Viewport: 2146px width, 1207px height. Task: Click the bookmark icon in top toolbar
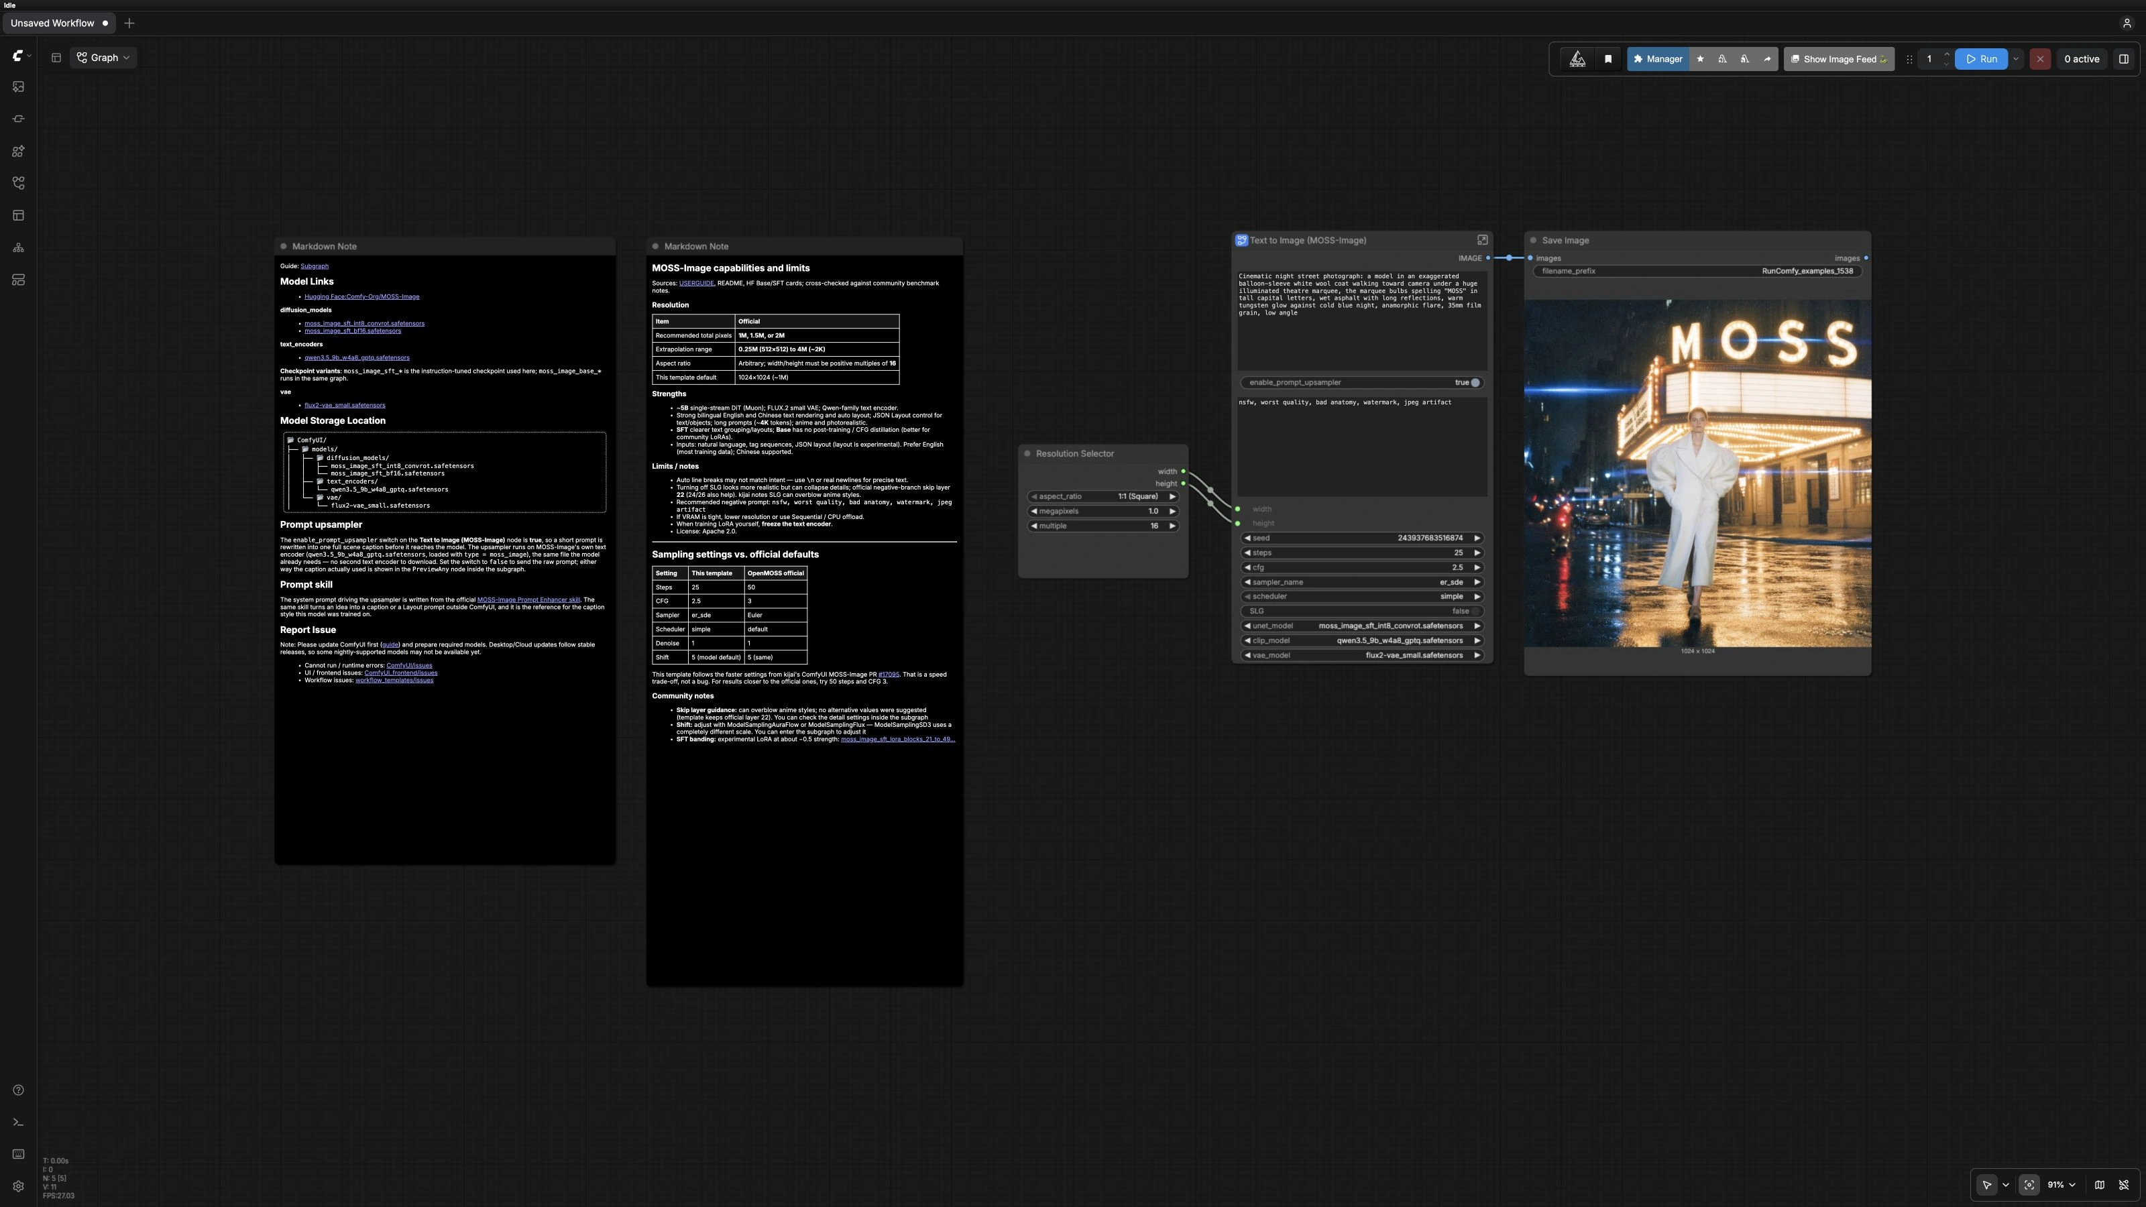[x=1608, y=59]
